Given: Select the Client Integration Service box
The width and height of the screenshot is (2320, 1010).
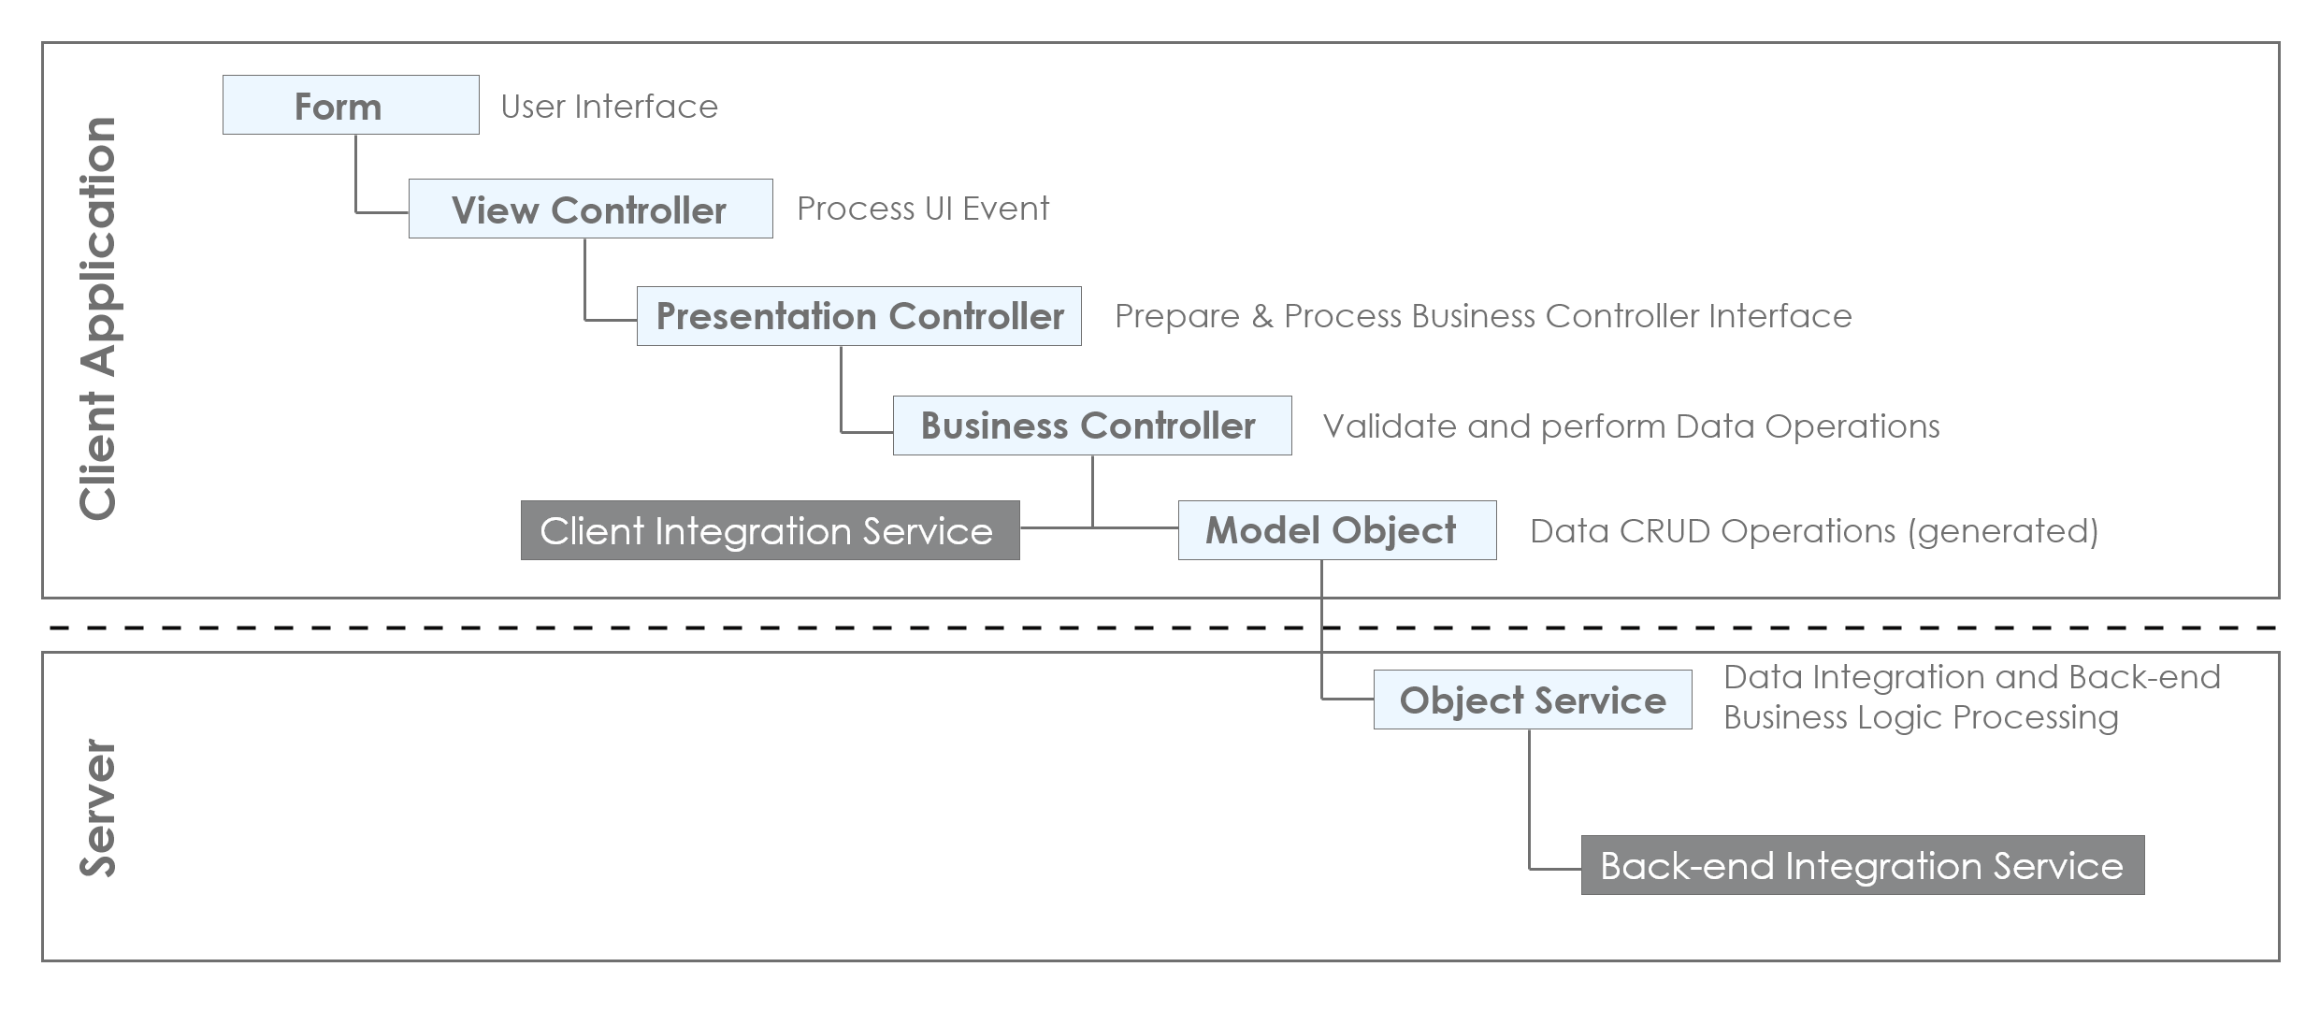Looking at the screenshot, I should point(770,530).
